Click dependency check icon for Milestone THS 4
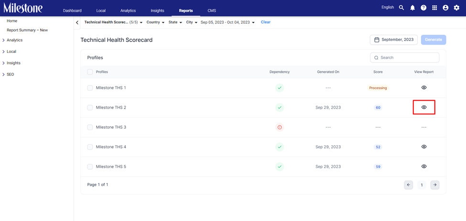The image size is (466, 221). (280, 147)
